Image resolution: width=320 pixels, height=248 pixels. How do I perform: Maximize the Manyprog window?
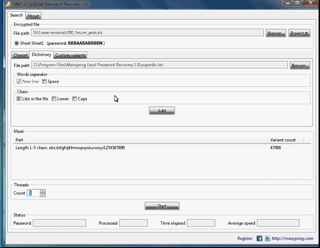(297, 3)
